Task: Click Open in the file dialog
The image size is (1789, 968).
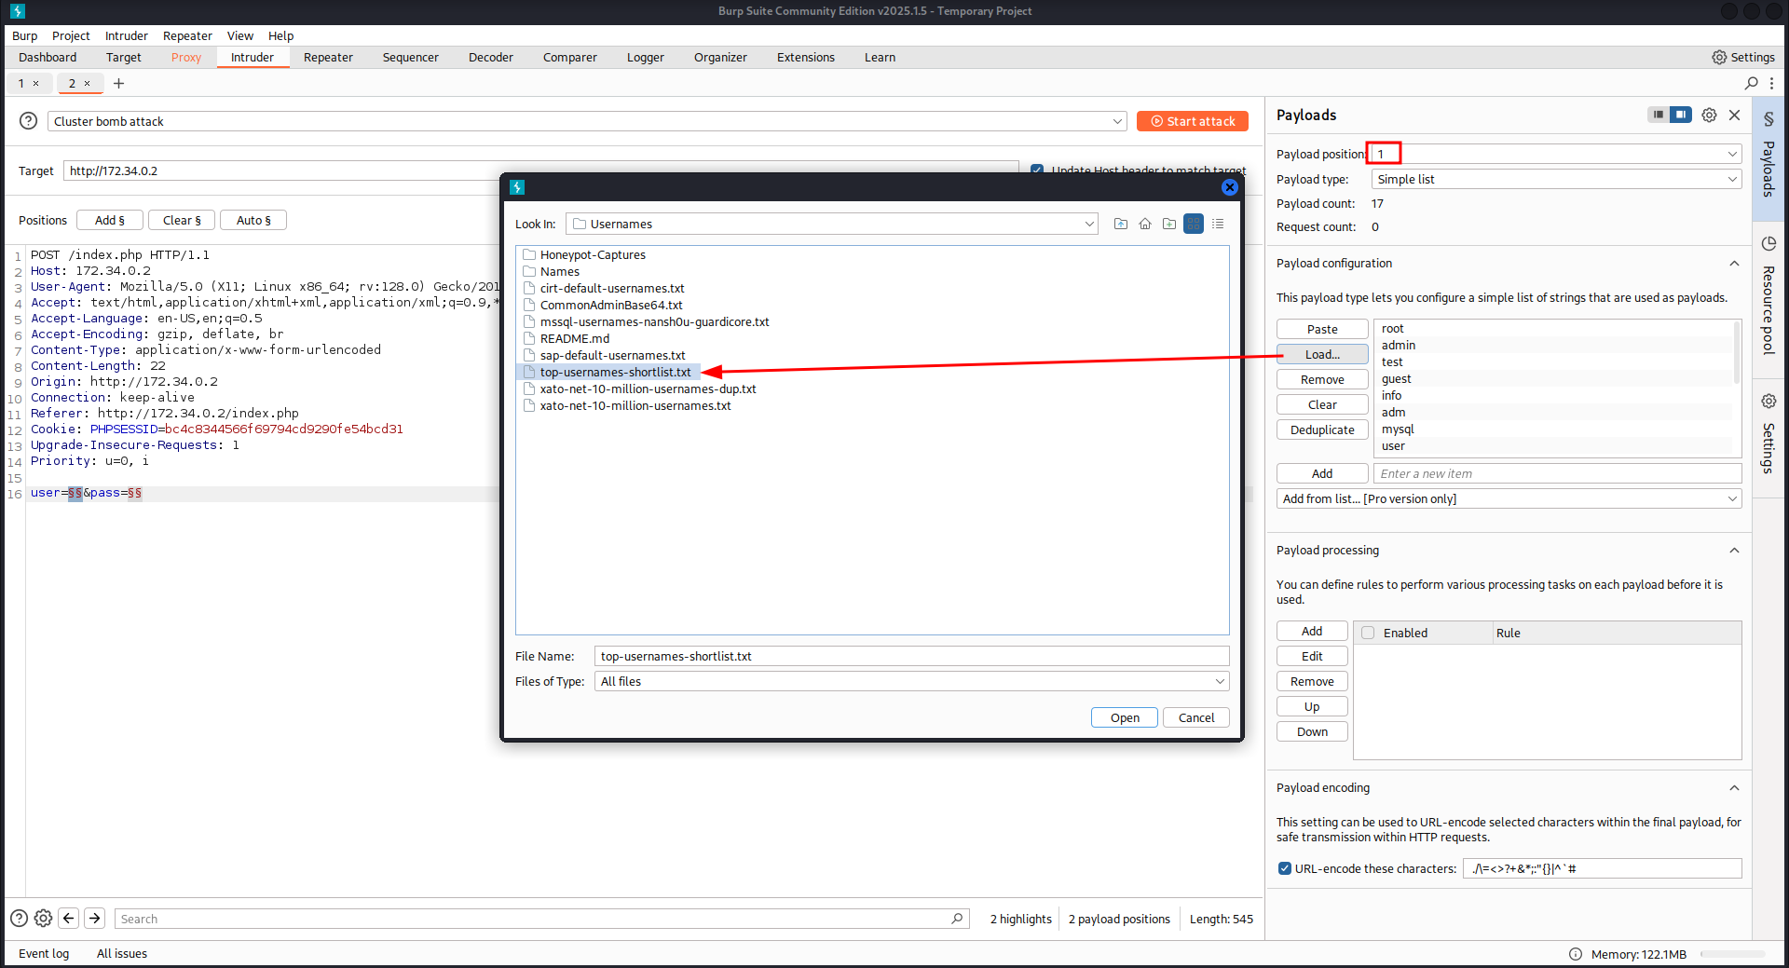Action: pos(1125,717)
